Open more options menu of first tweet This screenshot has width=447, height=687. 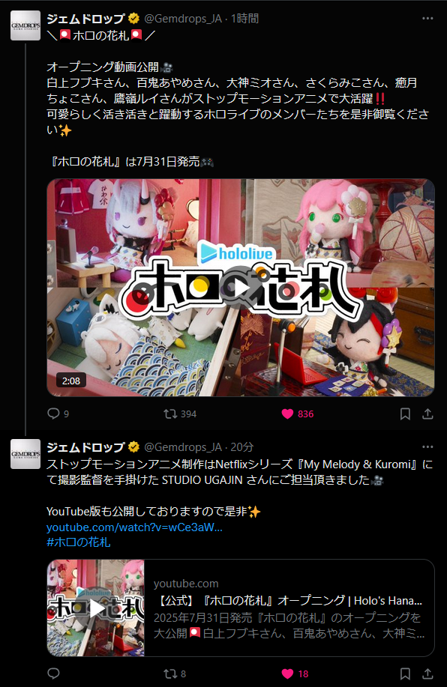427,19
